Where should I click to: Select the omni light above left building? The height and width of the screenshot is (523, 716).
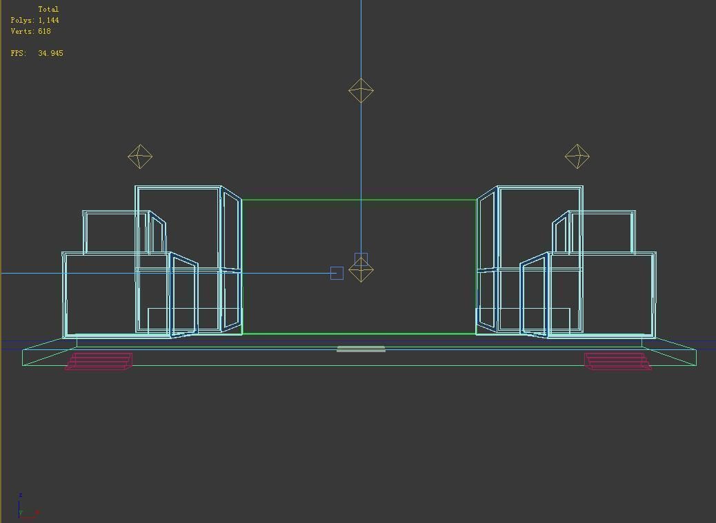[x=140, y=156]
